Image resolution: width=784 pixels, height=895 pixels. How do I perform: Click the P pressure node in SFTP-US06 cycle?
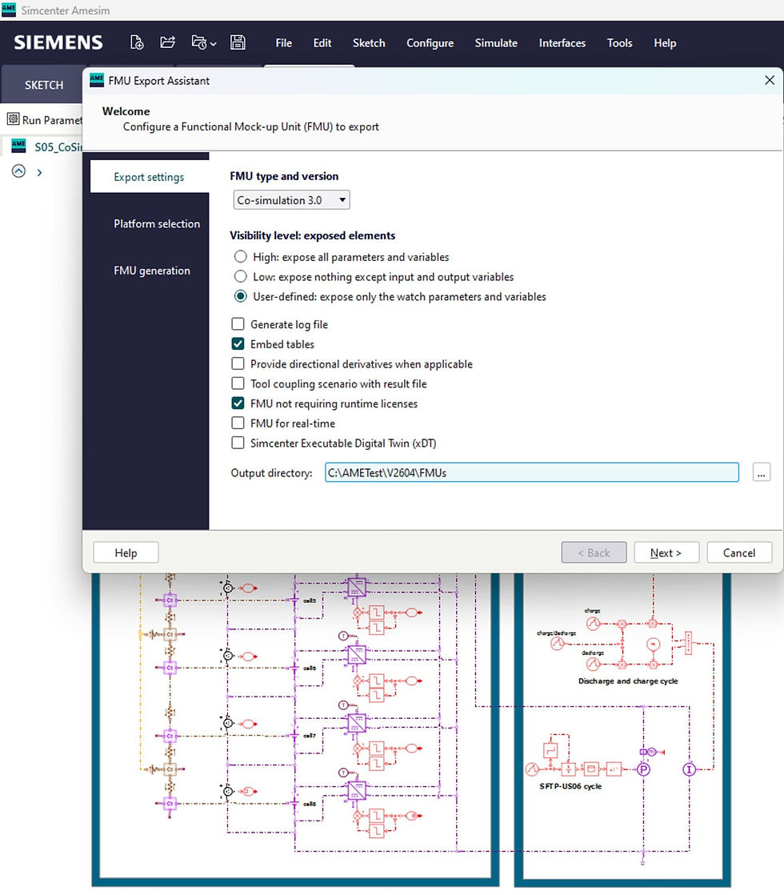(644, 769)
